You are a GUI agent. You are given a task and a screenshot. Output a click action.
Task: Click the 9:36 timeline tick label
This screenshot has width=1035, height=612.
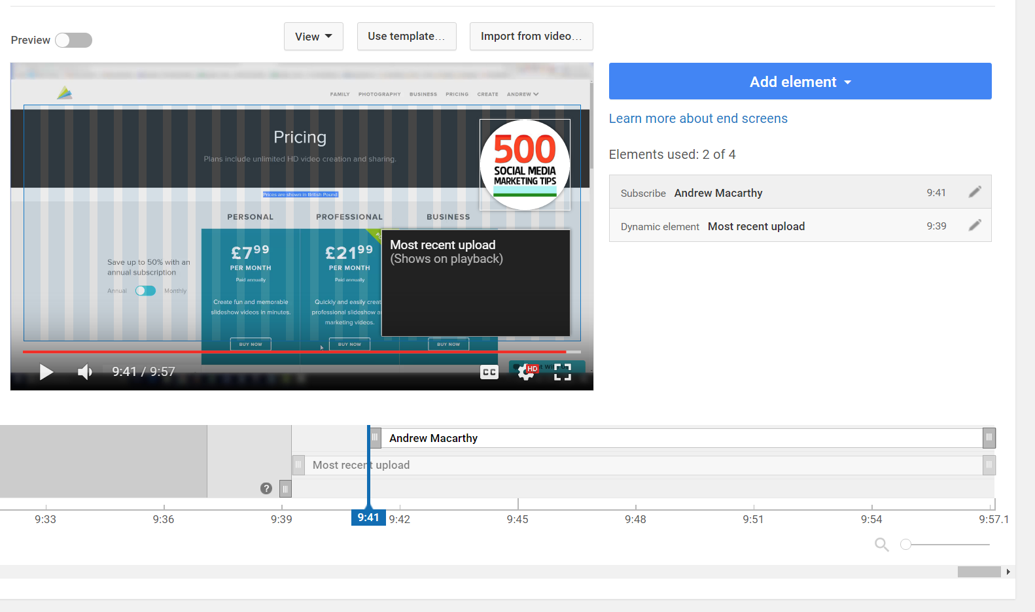[164, 519]
